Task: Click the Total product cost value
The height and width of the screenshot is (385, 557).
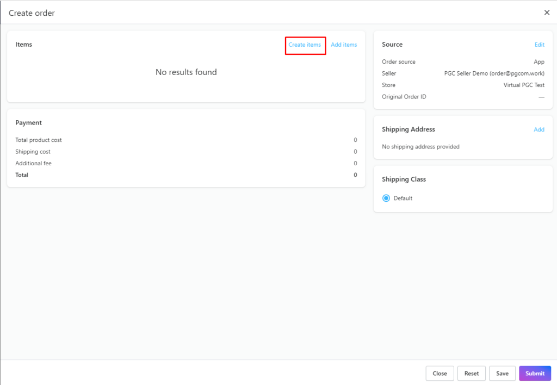Action: (x=355, y=140)
